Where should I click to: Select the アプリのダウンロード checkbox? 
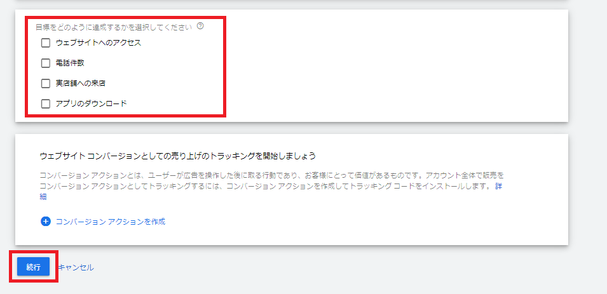pos(46,104)
